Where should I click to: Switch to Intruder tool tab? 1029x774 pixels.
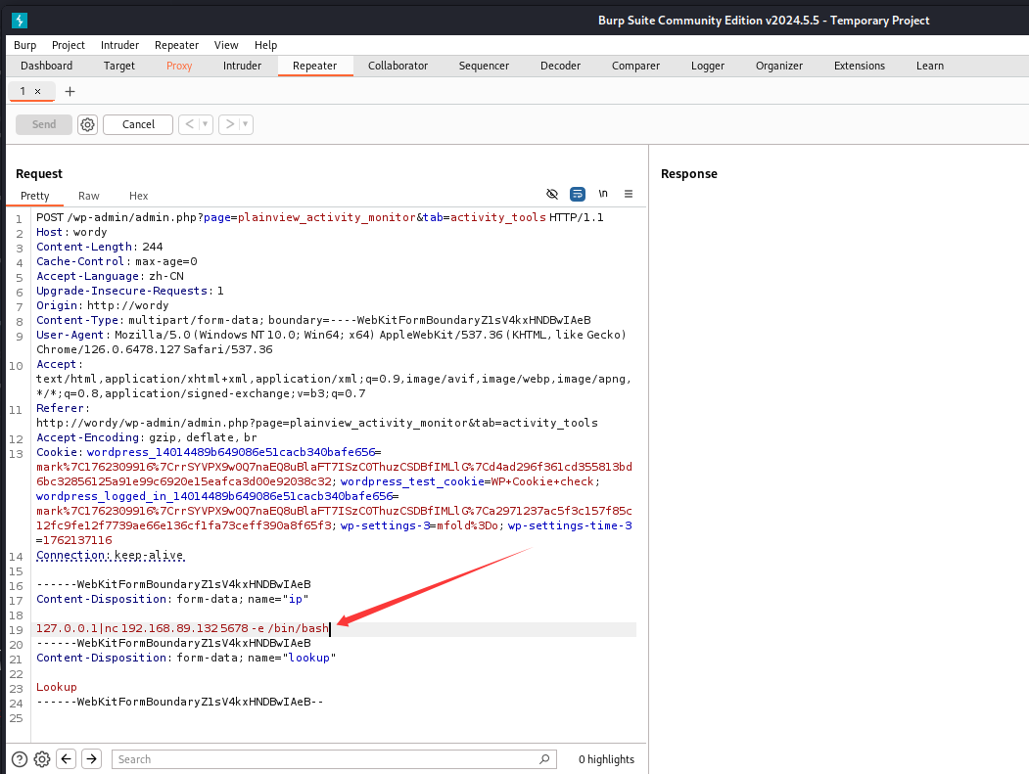click(x=242, y=66)
